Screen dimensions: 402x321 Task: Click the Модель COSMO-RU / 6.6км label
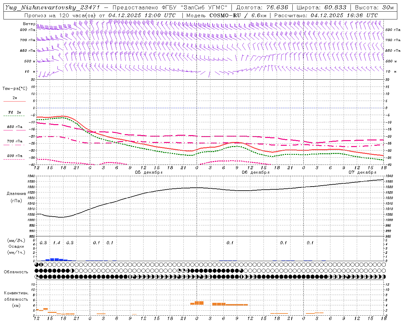coord(226,15)
